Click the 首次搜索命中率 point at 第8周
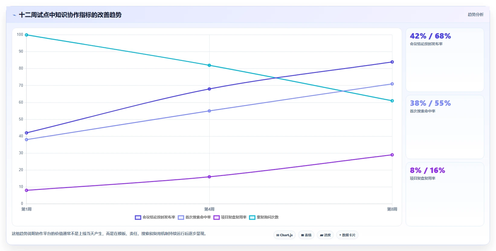 pyautogui.click(x=392, y=84)
